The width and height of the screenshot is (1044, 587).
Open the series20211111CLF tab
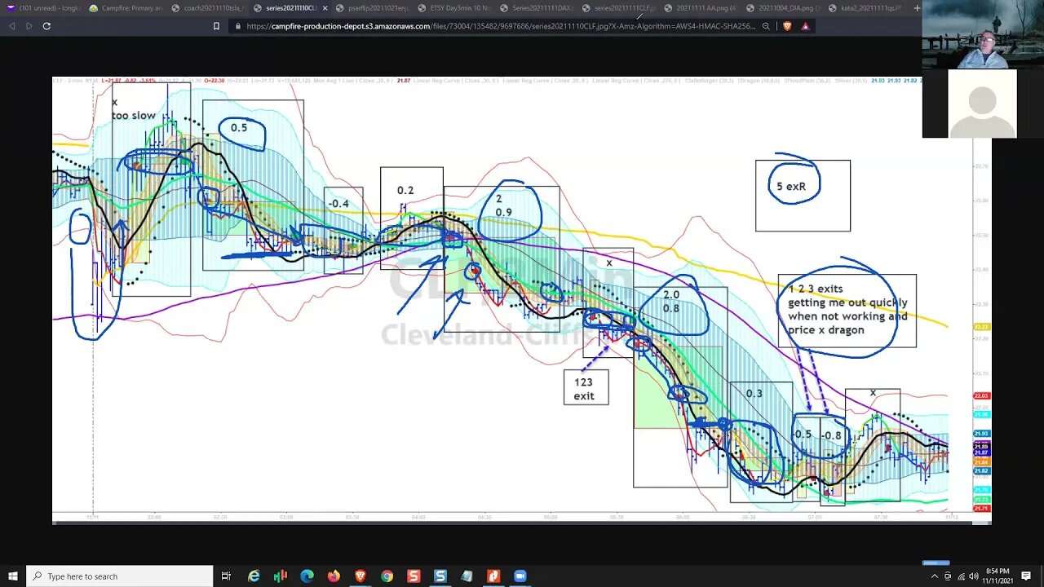point(619,8)
